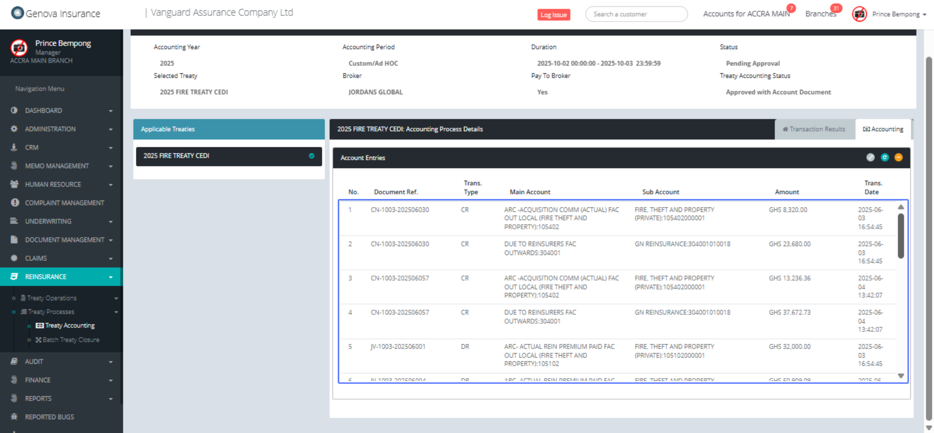This screenshot has height=433, width=934.
Task: Expand the Treaty Operations submenu
Action: point(116,298)
